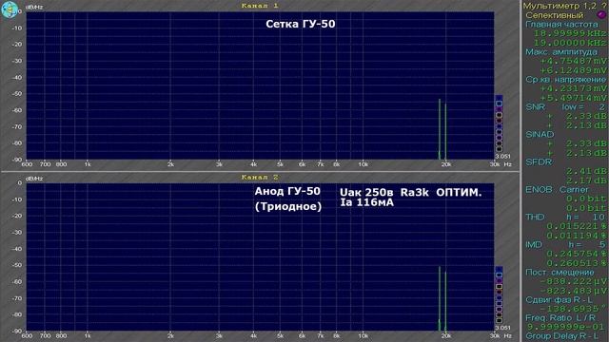Screen dimensions: 609x342
Task: Click the globe application icon at top-left
Action: point(10,9)
